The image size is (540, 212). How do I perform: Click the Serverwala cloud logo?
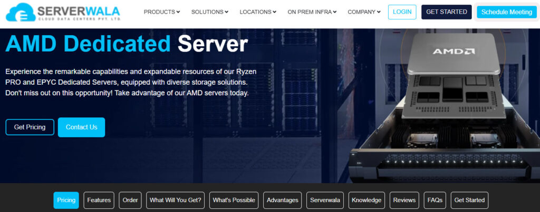pyautogui.click(x=63, y=13)
